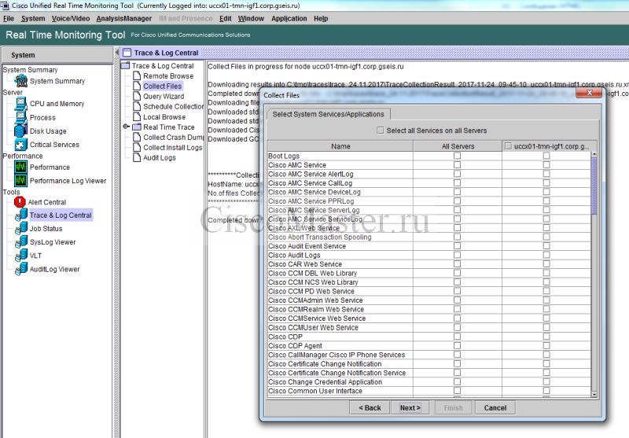Check uccx01 box for Cisco CAR Web Service

click(546, 264)
